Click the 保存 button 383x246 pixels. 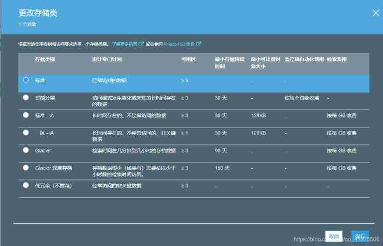(x=360, y=236)
